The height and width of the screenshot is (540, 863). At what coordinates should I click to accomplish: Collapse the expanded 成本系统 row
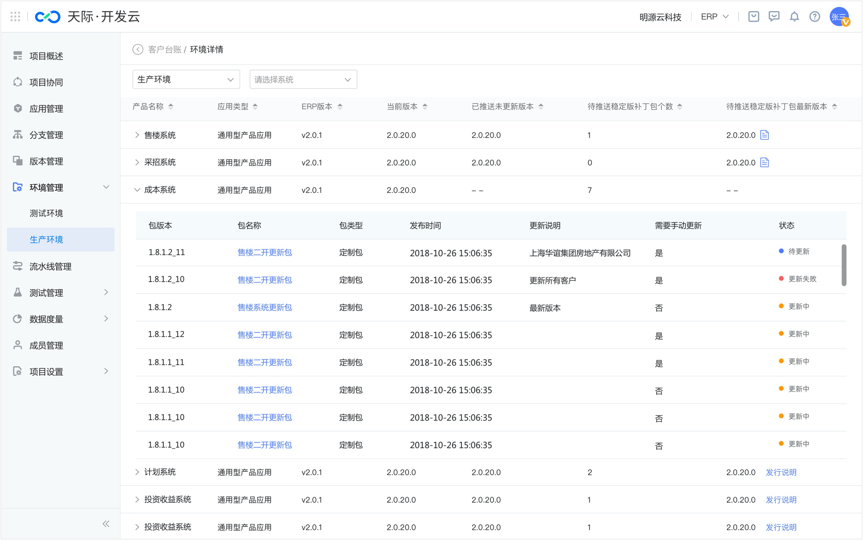click(x=137, y=190)
